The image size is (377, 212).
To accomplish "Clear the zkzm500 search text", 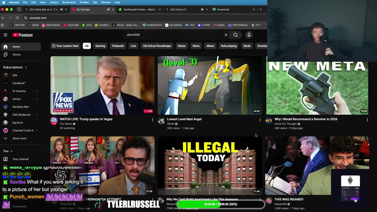I will click(226, 35).
